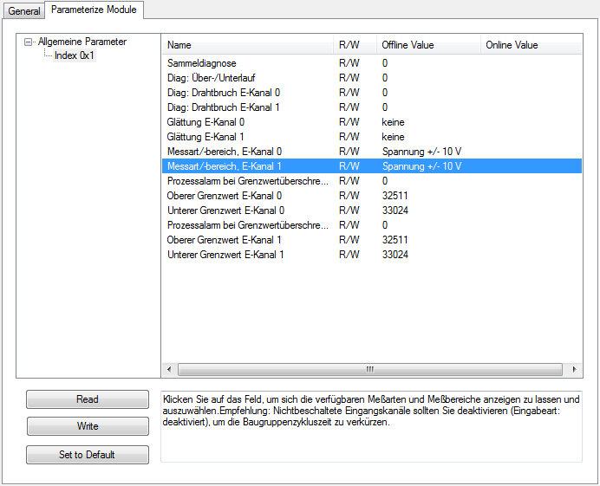Select the Prozessalarm row above Oberer Grenzwert E-Kanal 0
600x486 pixels.
[372, 181]
